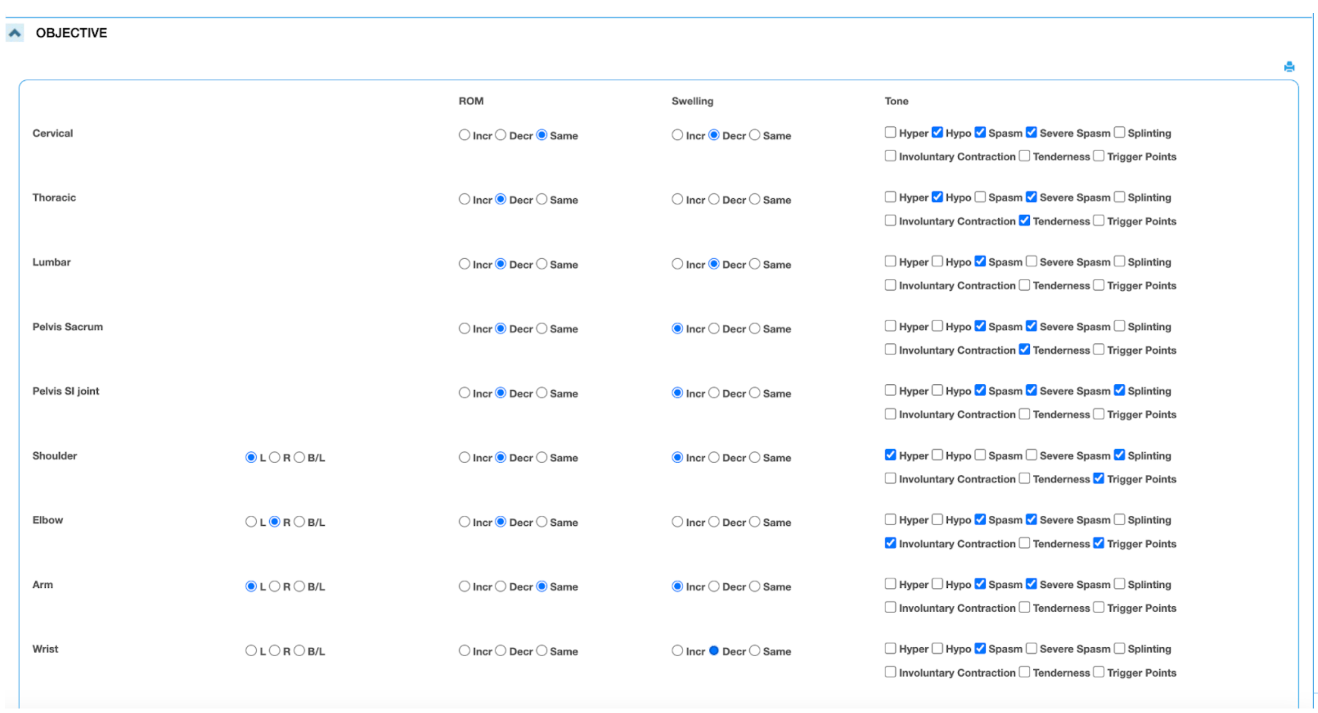Enable Trigger Points for Cervical
The image size is (1318, 713).
1099,156
